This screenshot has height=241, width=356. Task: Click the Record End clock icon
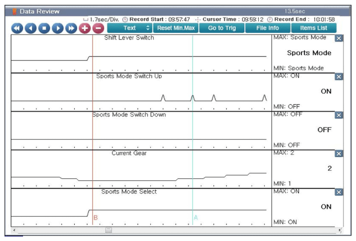pos(270,19)
